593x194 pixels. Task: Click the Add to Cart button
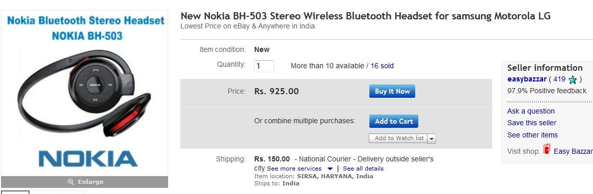pyautogui.click(x=394, y=121)
